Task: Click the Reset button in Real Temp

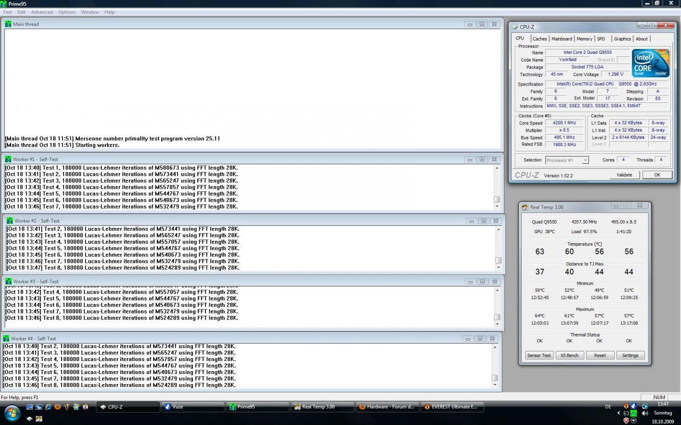Action: 600,355
